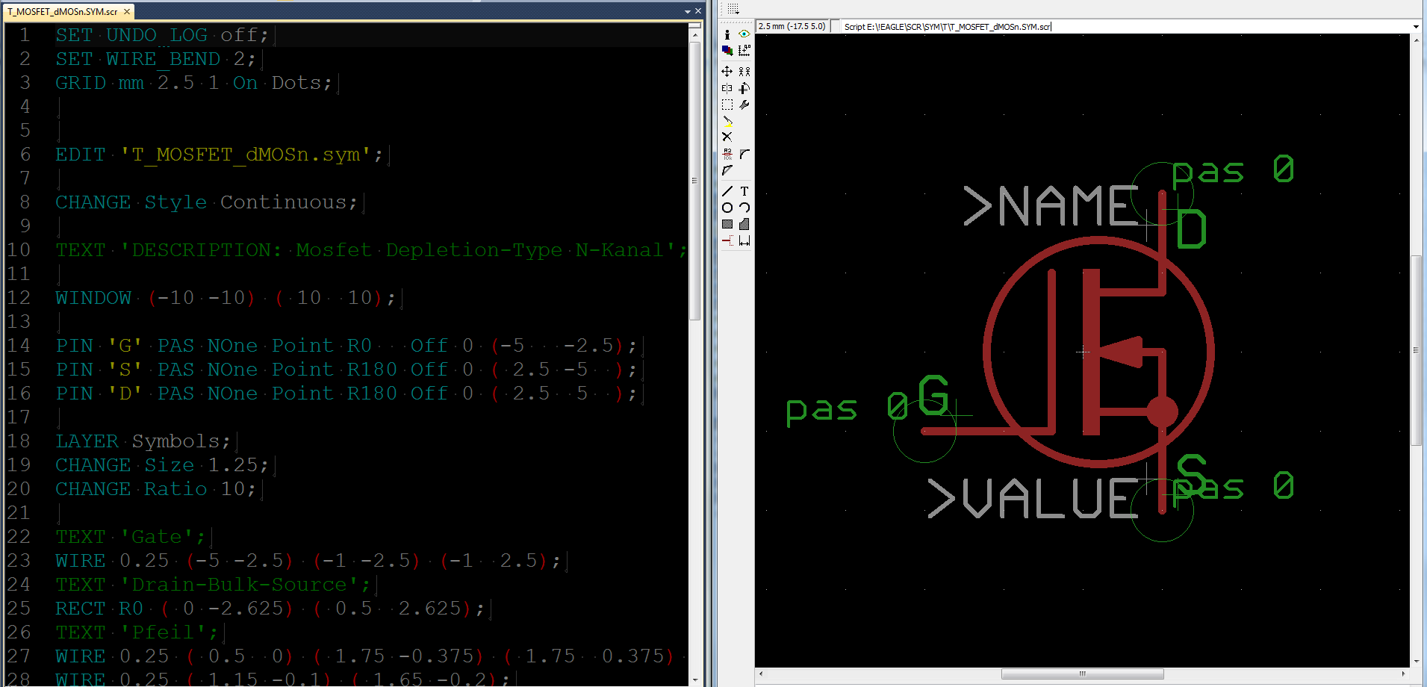1427x687 pixels.
Task: Switch to T_MOSFET_dMOSn.SYM.scr tab
Action: coord(63,11)
